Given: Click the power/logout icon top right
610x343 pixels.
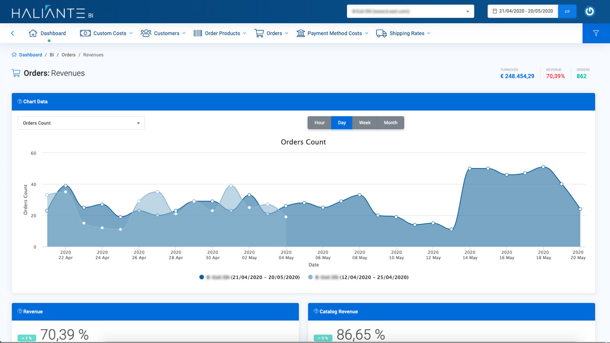Looking at the screenshot, I should (x=590, y=11).
